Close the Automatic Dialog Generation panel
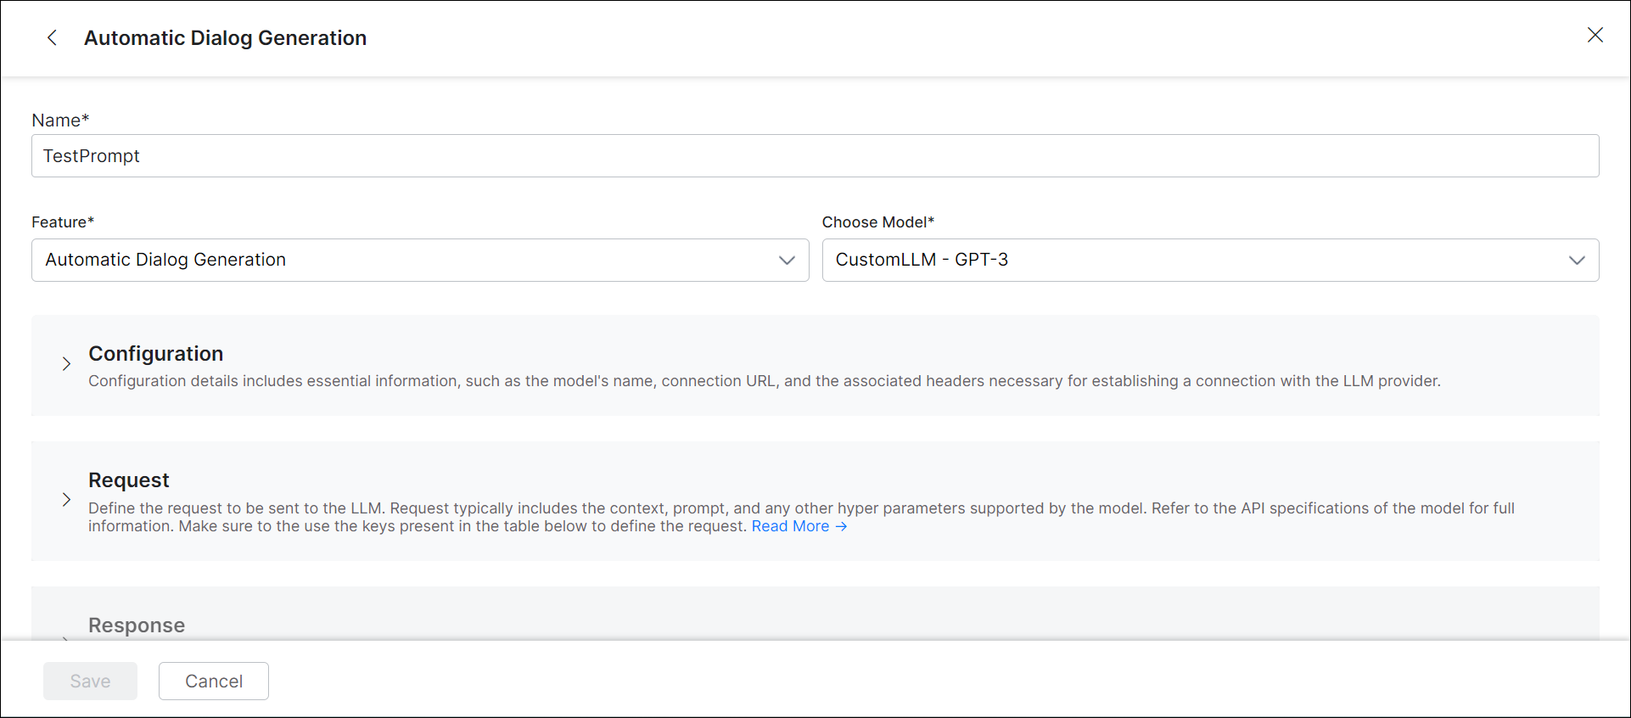1631x718 pixels. pyautogui.click(x=1595, y=35)
